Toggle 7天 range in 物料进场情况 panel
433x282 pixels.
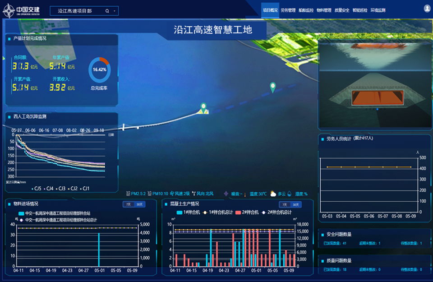(x=128, y=204)
